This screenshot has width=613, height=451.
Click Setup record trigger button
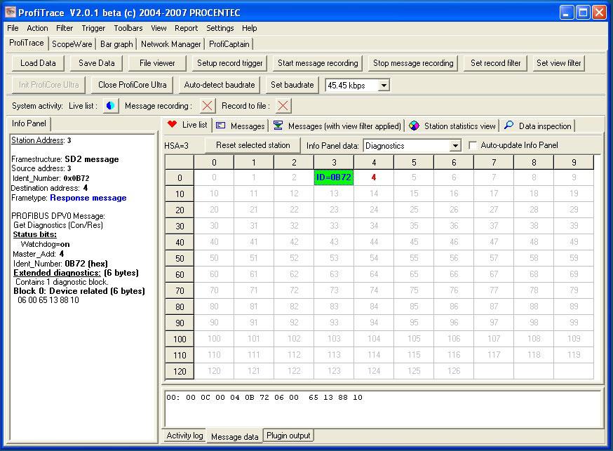230,63
